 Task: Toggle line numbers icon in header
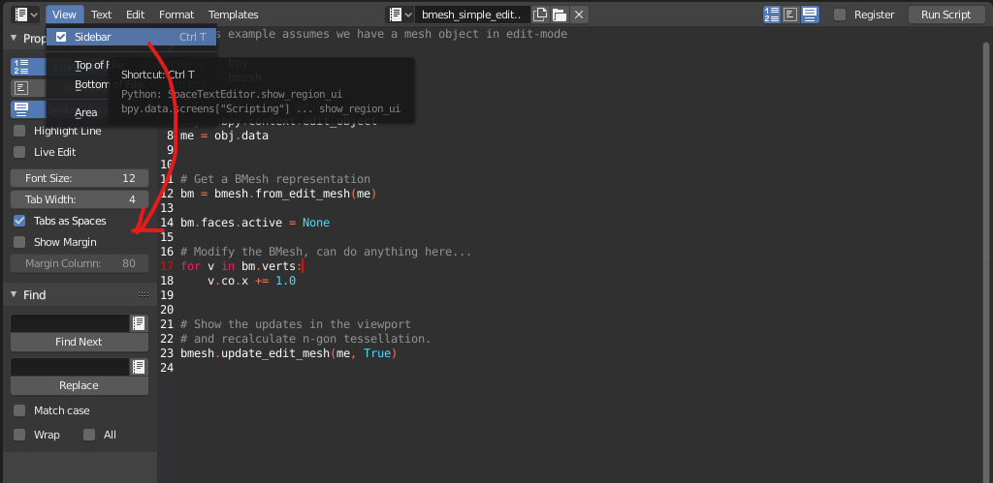point(771,15)
